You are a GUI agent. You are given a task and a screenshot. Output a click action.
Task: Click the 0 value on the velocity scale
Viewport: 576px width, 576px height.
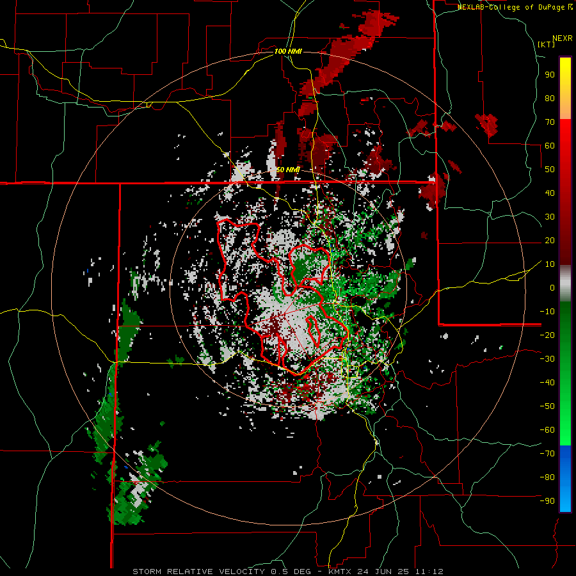(552, 287)
